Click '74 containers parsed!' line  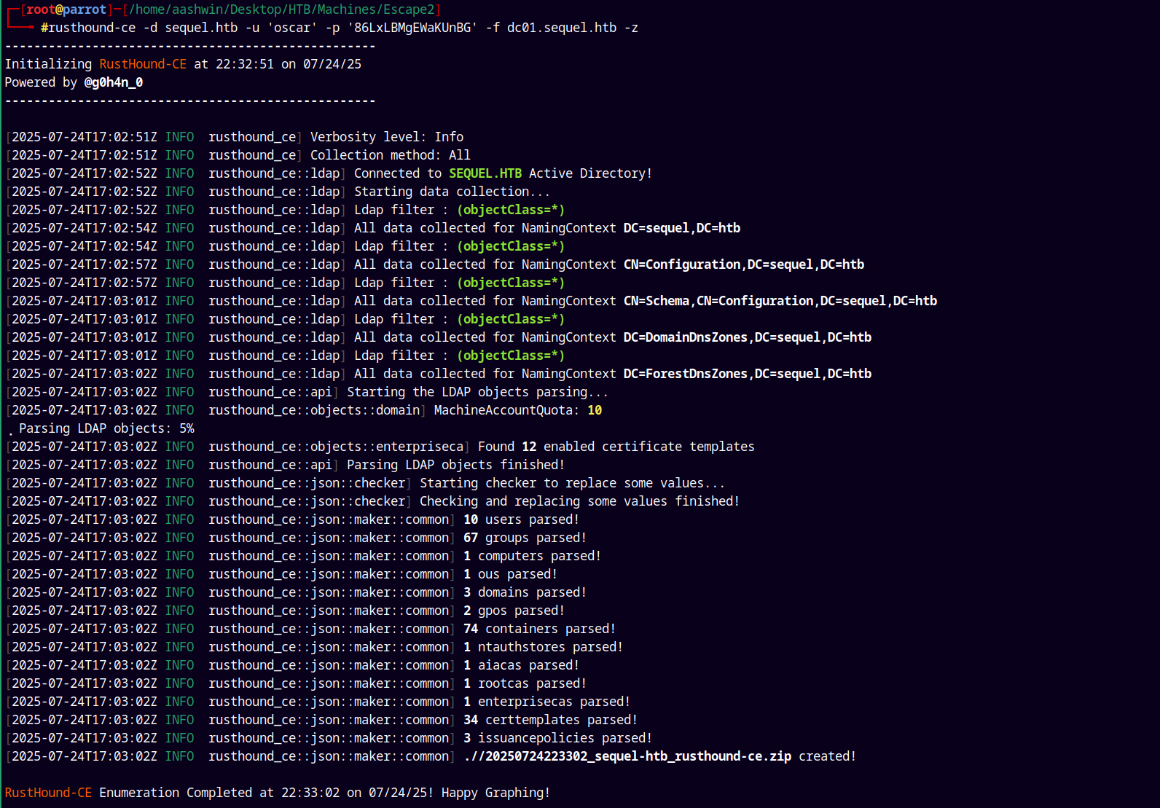point(539,629)
